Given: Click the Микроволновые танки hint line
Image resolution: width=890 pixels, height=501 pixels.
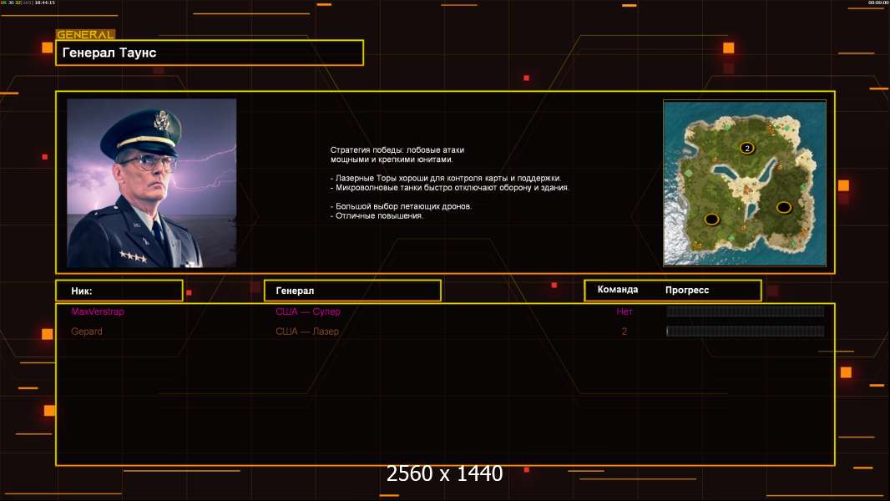Looking at the screenshot, I should click(449, 187).
